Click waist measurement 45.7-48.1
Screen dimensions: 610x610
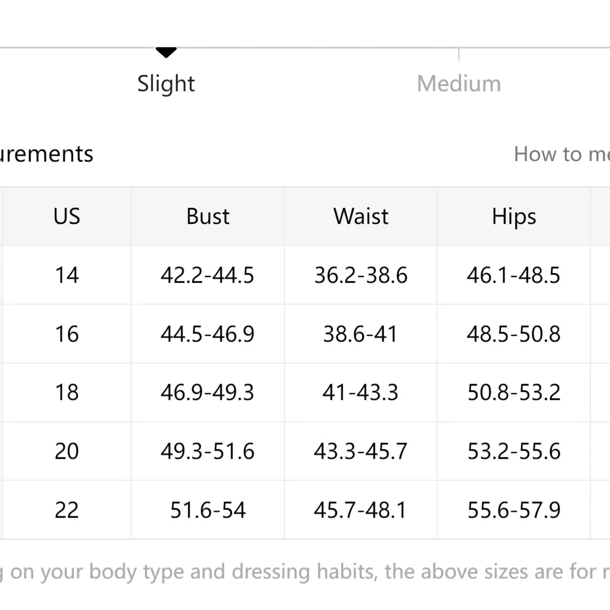[x=361, y=510]
